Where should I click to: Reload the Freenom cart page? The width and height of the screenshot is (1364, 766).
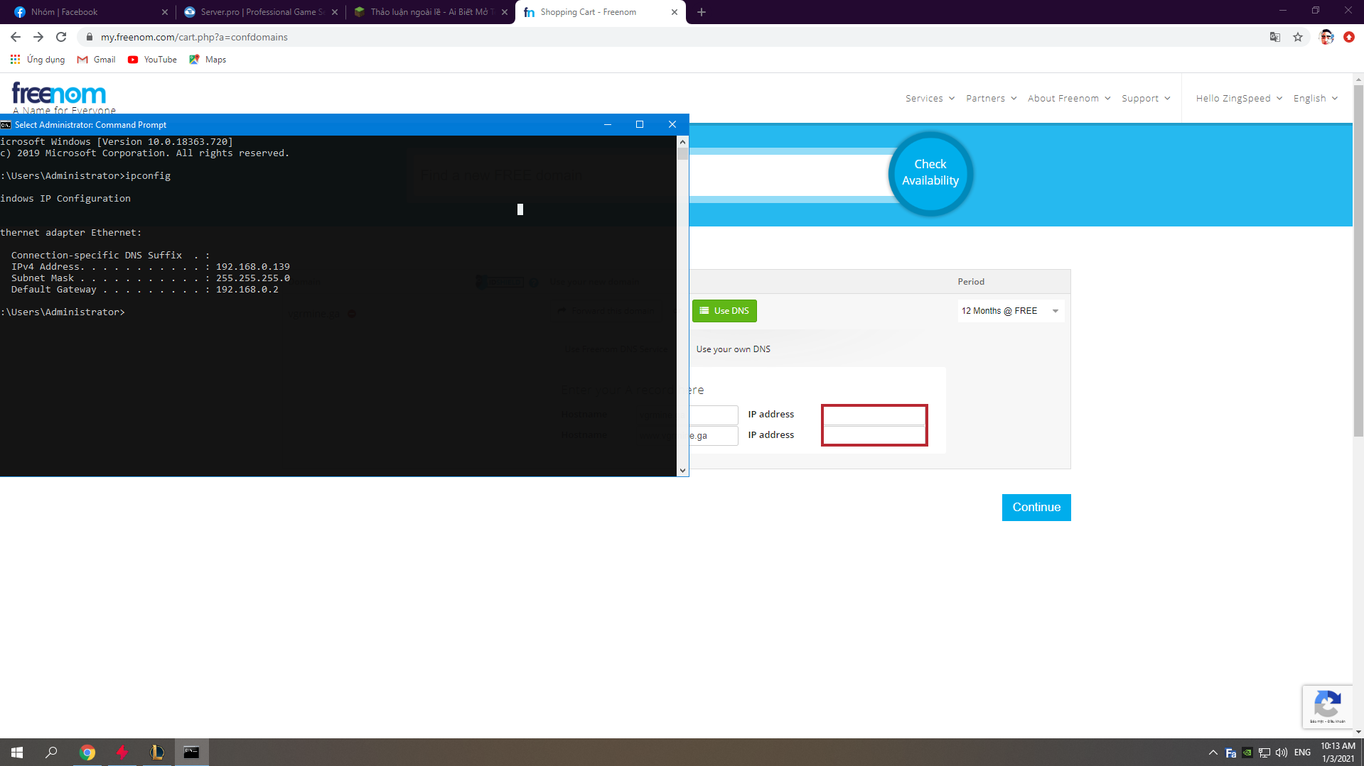tap(61, 37)
